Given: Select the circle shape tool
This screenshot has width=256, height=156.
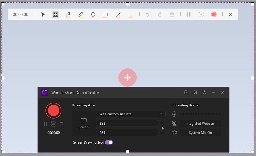Looking at the screenshot, I should 93,15.
